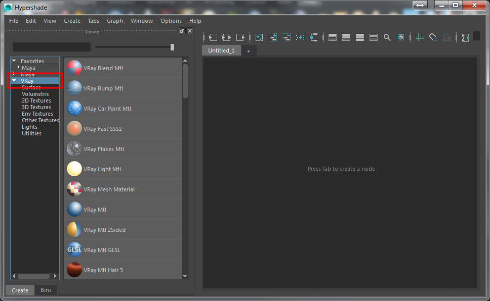Select Env Textures category
This screenshot has width=490, height=301.
37,114
